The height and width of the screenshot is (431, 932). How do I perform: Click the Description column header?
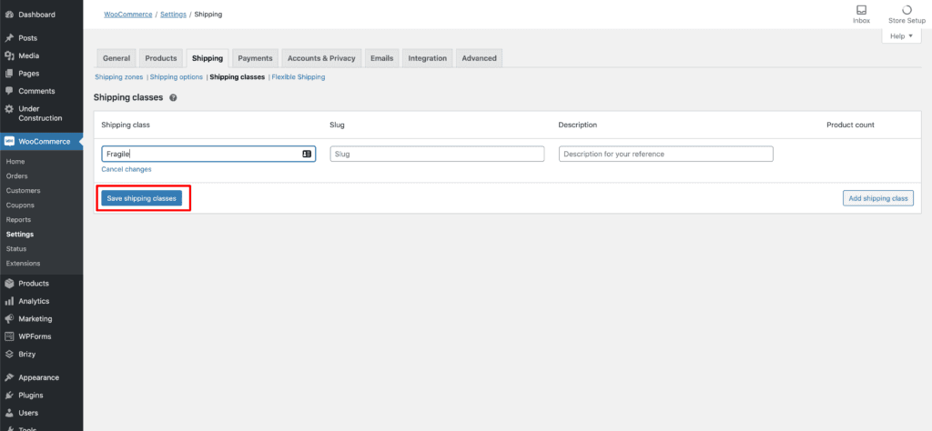pyautogui.click(x=578, y=125)
